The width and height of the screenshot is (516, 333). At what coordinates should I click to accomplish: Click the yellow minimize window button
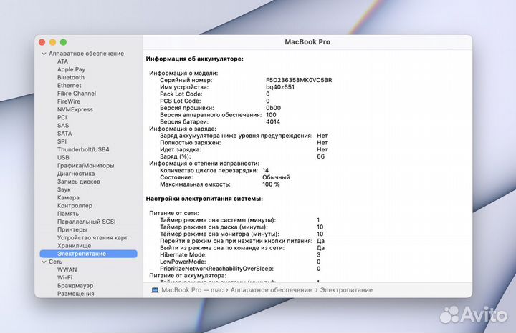(x=52, y=42)
